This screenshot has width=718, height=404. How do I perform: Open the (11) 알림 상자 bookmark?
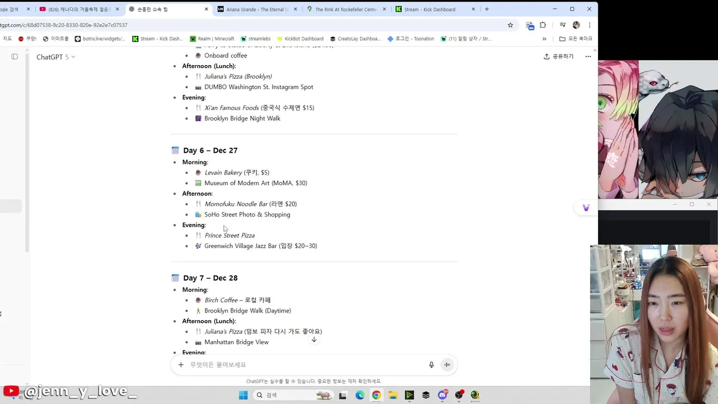(x=466, y=39)
